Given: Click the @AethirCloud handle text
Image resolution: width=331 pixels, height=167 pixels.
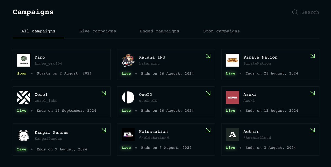Looking at the screenshot, I should (x=257, y=138).
